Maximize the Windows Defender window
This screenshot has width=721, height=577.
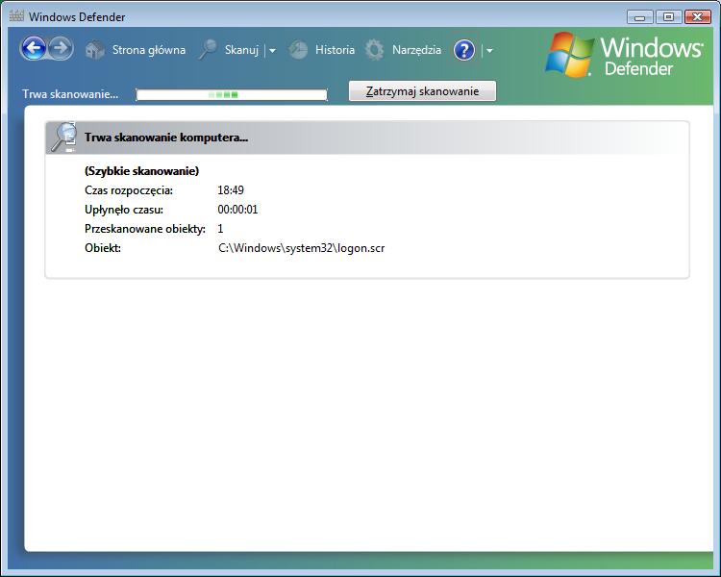(x=668, y=17)
